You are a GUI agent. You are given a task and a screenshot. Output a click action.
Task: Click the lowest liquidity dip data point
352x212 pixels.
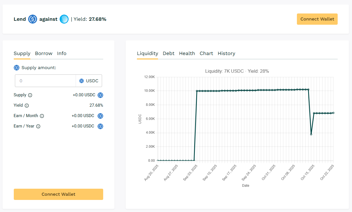tap(311, 134)
